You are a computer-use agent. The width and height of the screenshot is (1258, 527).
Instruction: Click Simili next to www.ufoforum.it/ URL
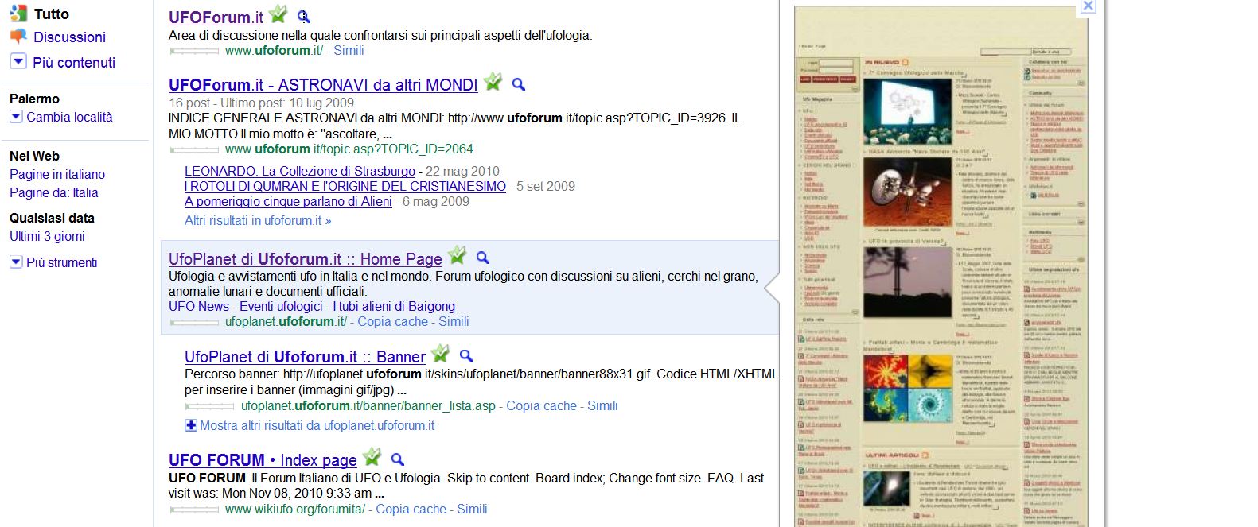tap(349, 50)
